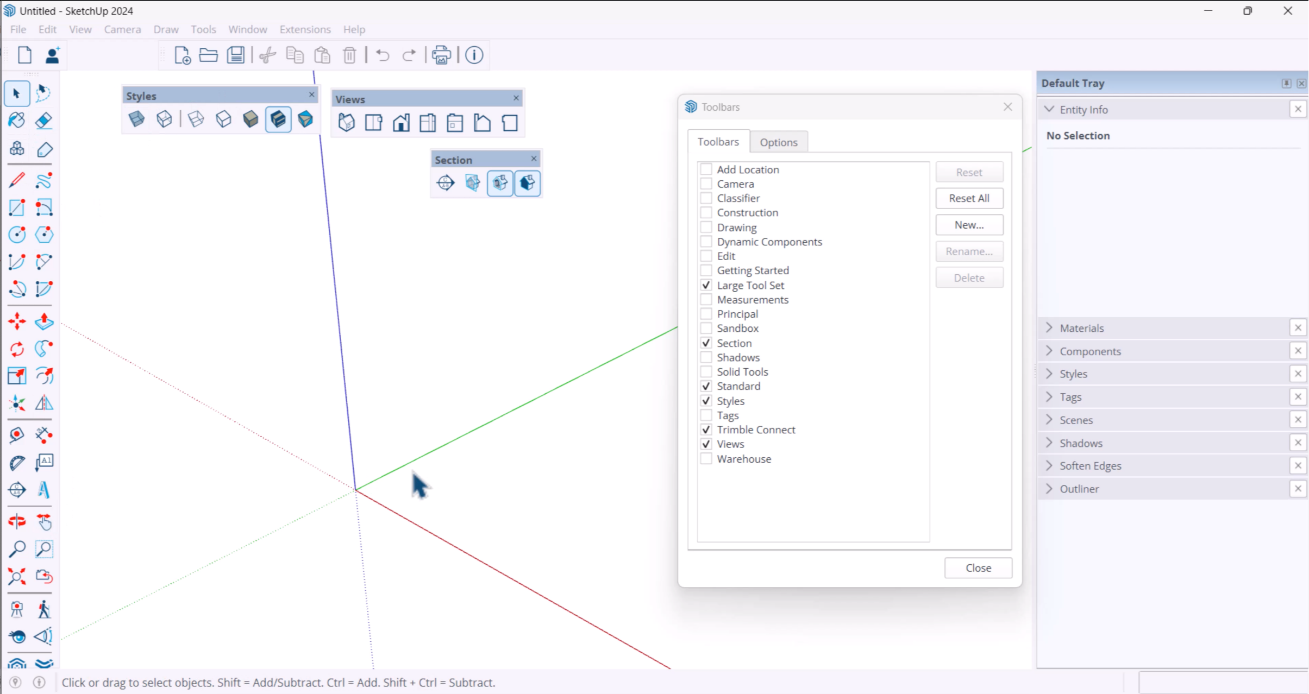This screenshot has height=694, width=1309.
Task: Enable the Add Location toolbar checkbox
Action: [x=706, y=169]
